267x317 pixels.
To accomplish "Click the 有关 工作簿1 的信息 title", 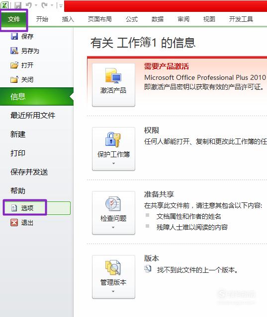I will coord(143,43).
